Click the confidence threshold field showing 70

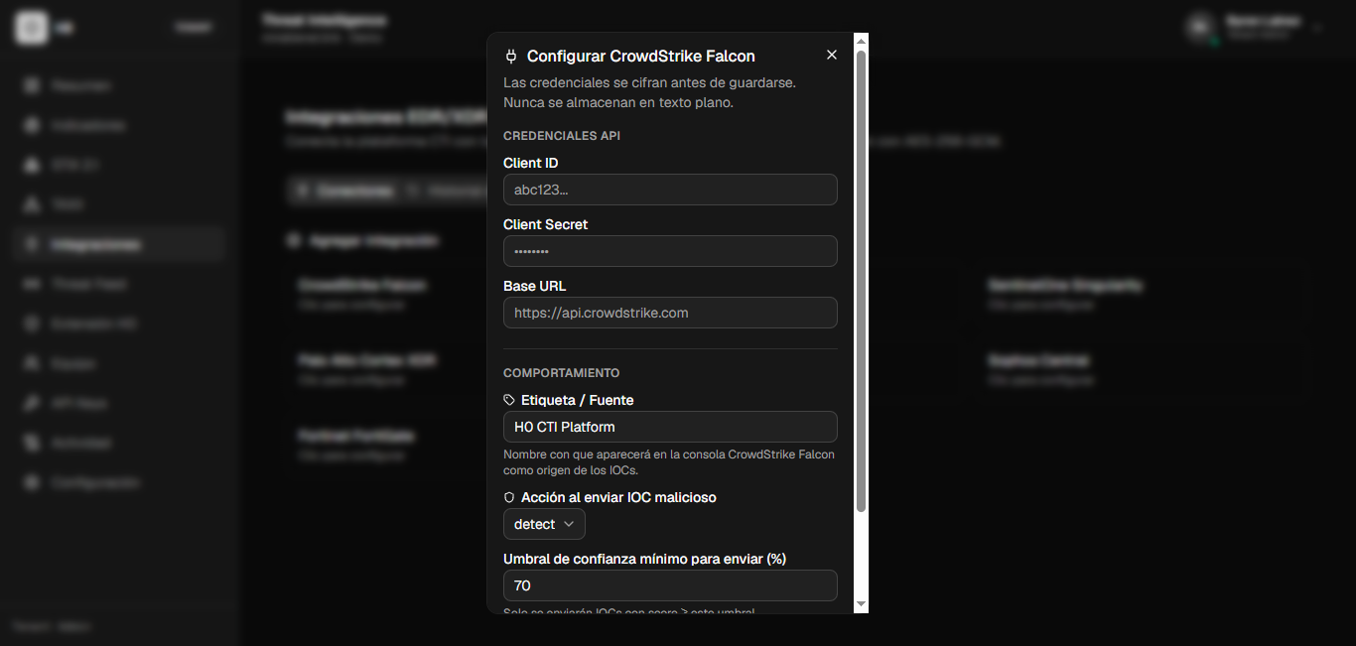click(x=670, y=585)
